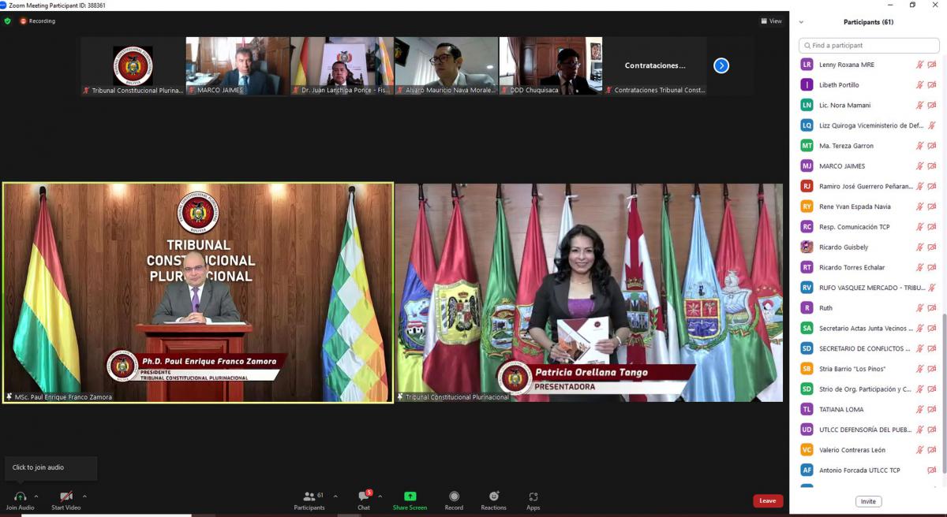Screen dimensions: 947x517
Task: Click the red Leave button
Action: [767, 500]
